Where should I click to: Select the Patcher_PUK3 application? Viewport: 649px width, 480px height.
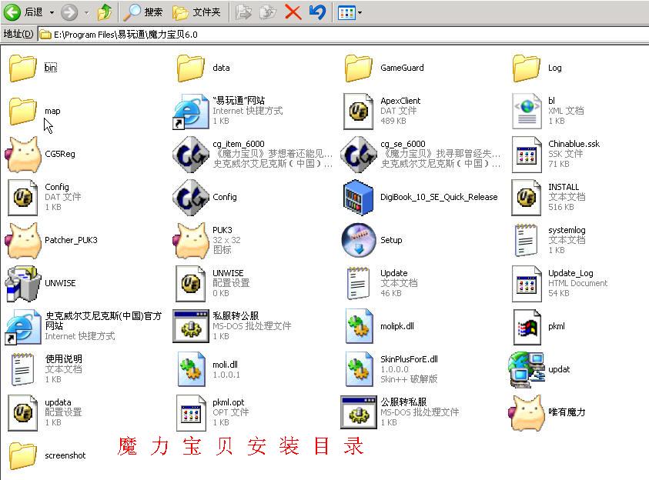pos(52,240)
